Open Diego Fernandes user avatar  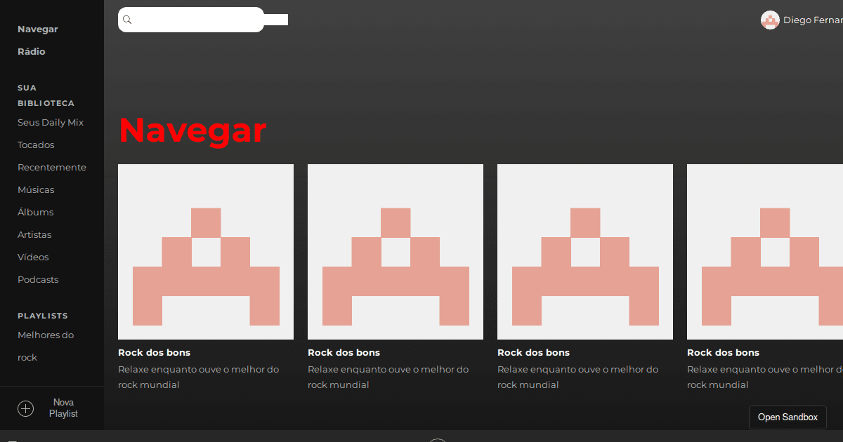(x=770, y=20)
